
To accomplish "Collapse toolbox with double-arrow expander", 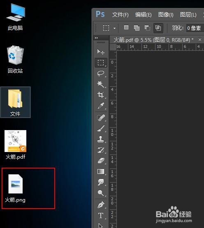I will 96,38.
